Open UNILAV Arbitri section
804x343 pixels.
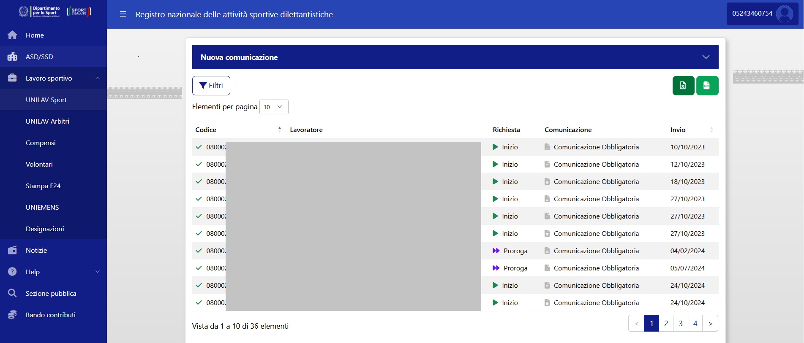pos(47,121)
